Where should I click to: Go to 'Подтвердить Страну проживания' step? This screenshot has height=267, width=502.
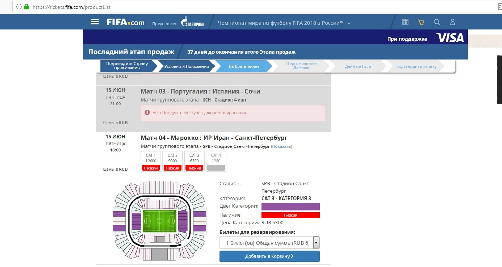[127, 66]
